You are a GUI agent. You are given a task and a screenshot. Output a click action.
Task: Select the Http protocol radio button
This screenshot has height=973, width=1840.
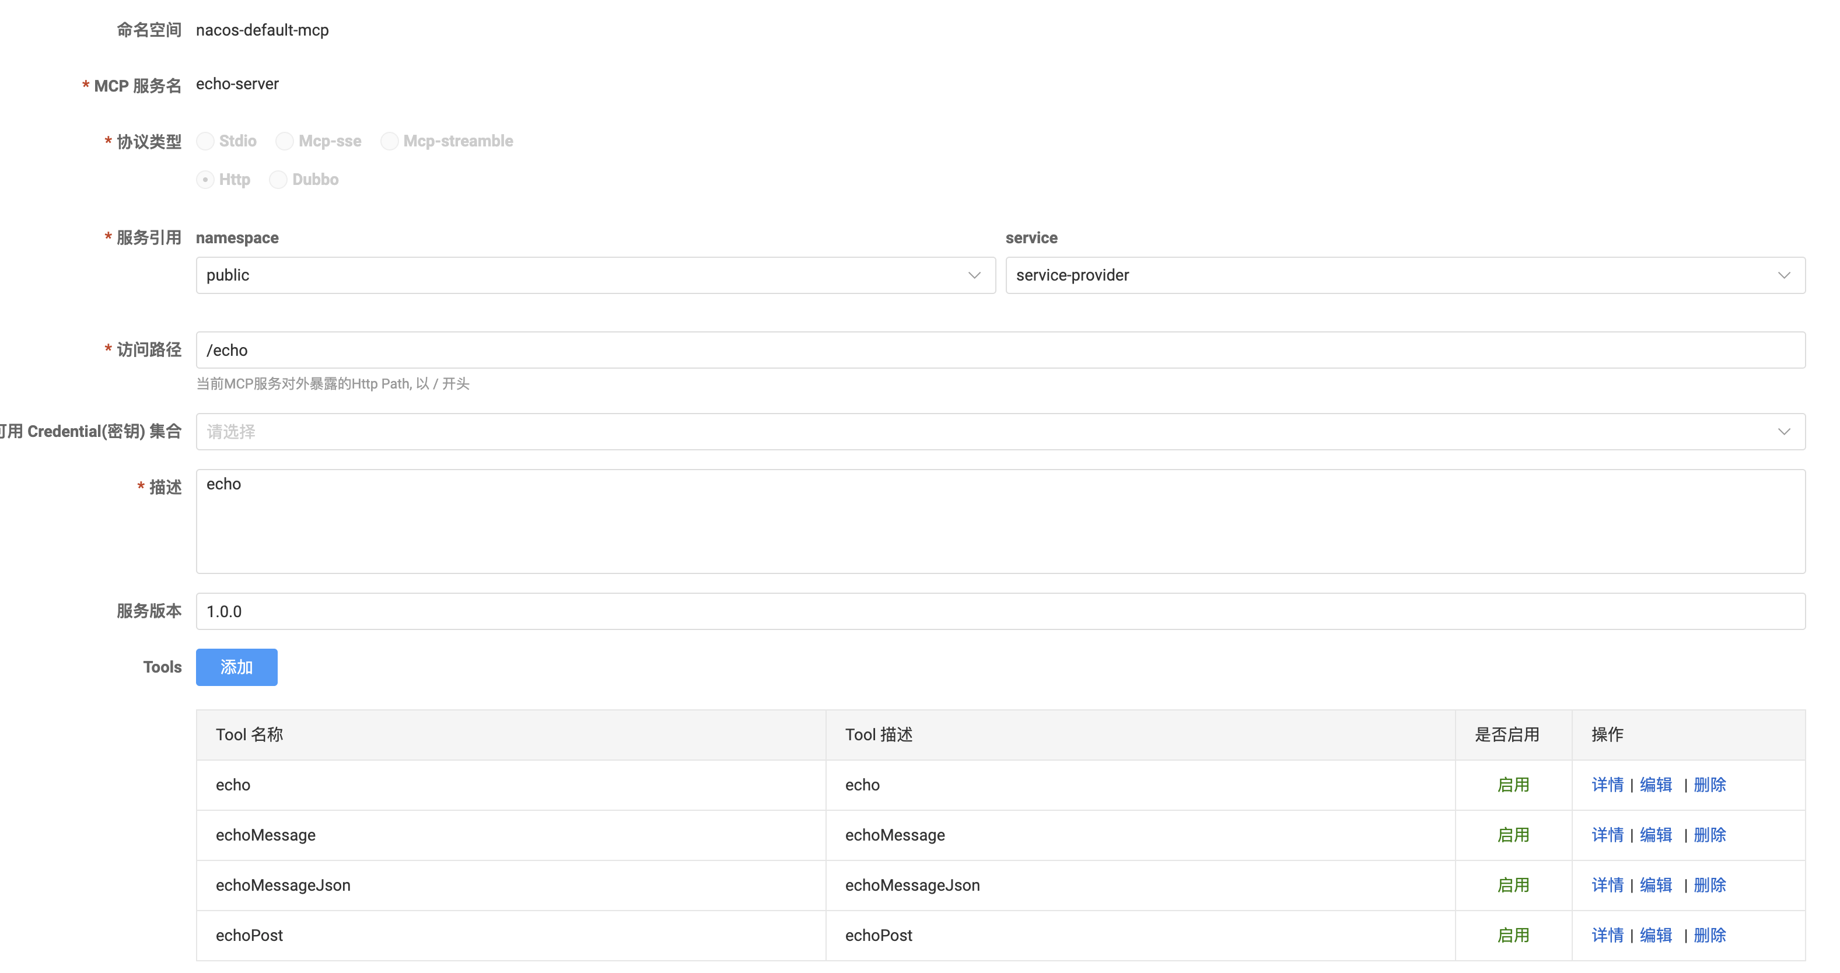205,179
